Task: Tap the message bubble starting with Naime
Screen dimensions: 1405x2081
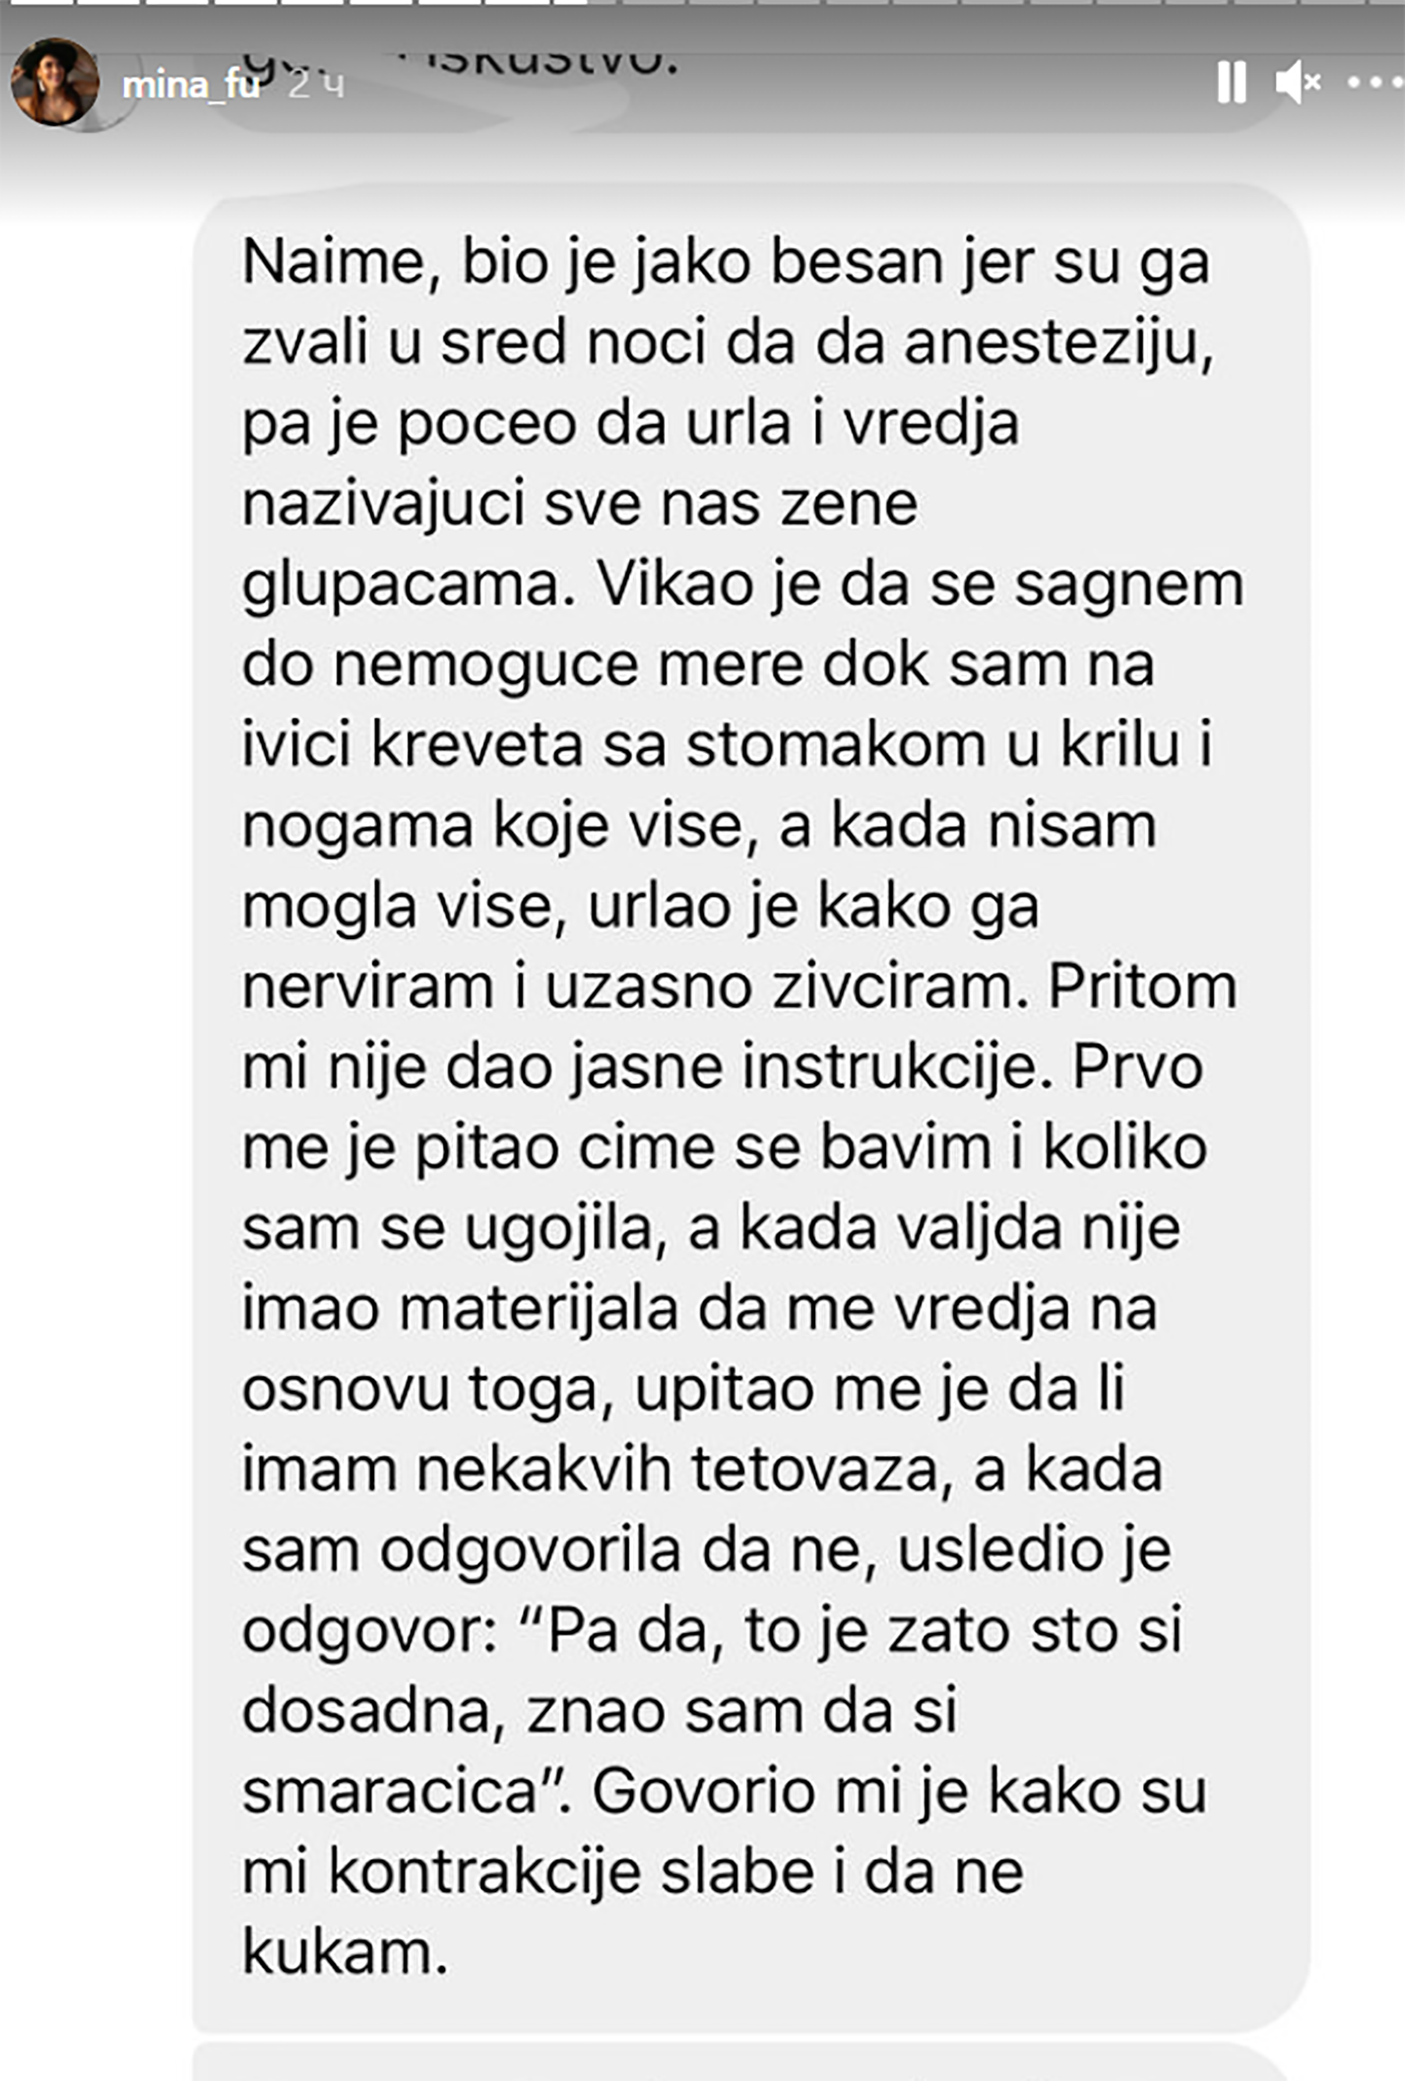Action: pyautogui.click(x=750, y=1108)
